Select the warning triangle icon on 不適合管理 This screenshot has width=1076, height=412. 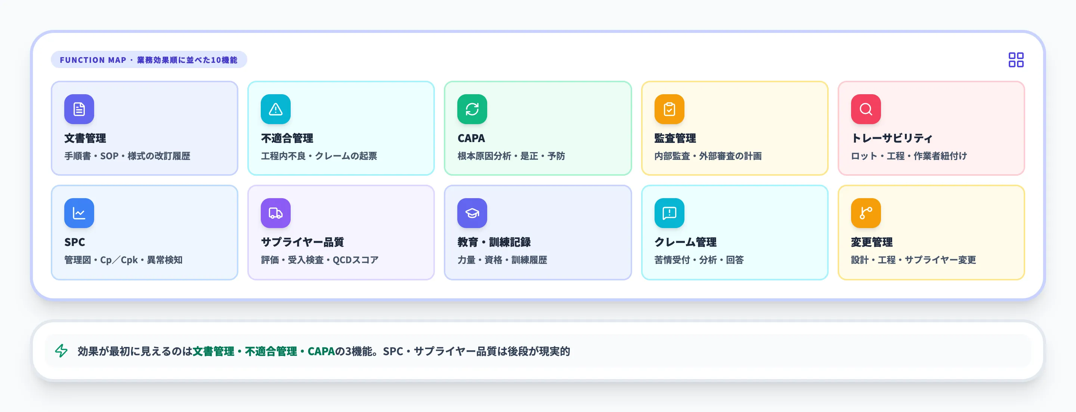click(275, 109)
